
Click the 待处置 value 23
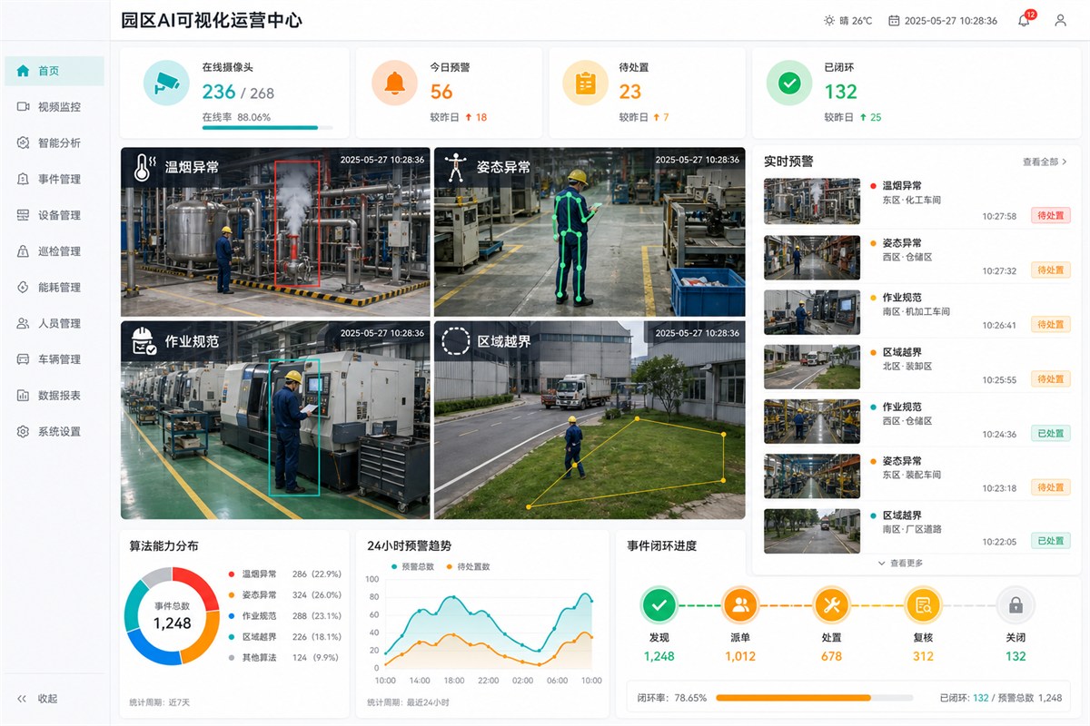pyautogui.click(x=630, y=92)
